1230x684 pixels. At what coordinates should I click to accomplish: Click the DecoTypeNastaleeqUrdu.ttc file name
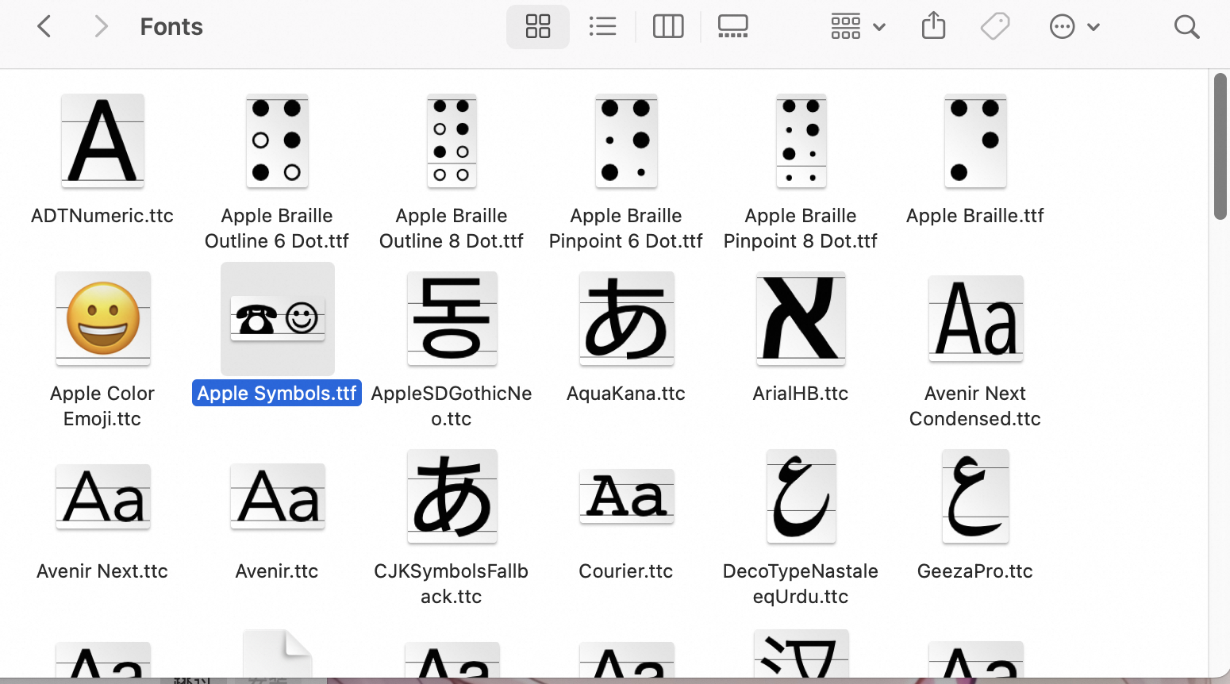[x=801, y=584]
